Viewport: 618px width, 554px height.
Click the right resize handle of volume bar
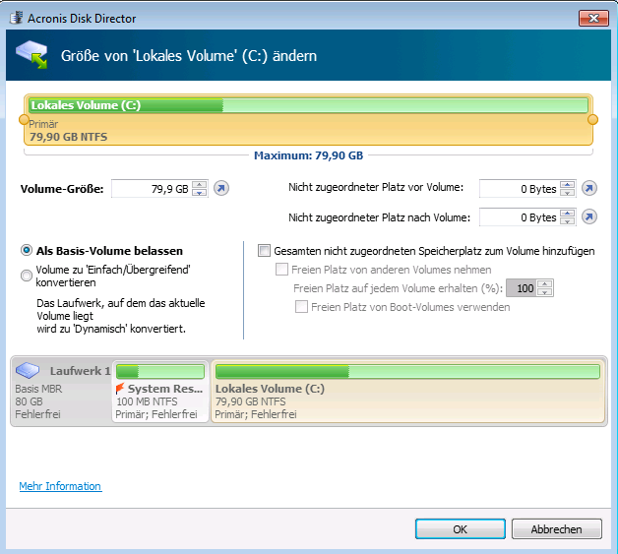coord(592,119)
